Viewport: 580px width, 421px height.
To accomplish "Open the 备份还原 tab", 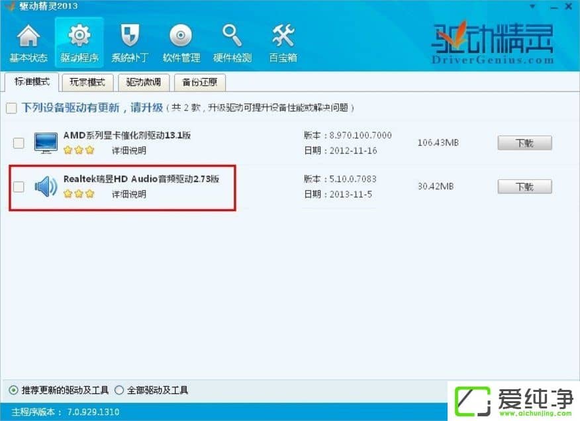I will coord(200,82).
